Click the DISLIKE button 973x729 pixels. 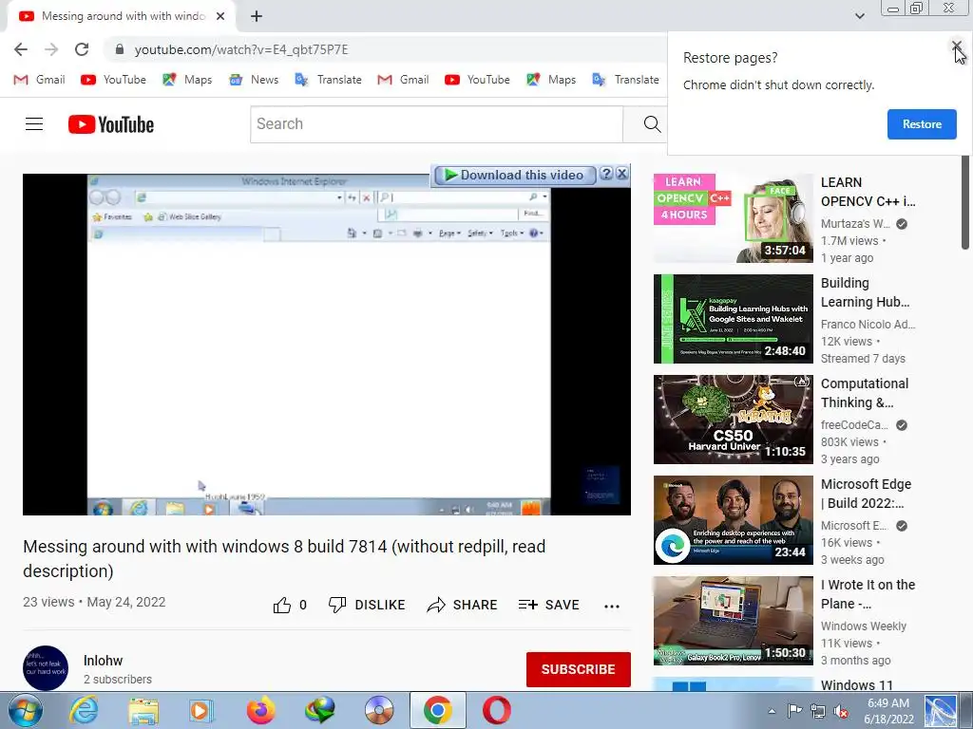click(x=367, y=605)
